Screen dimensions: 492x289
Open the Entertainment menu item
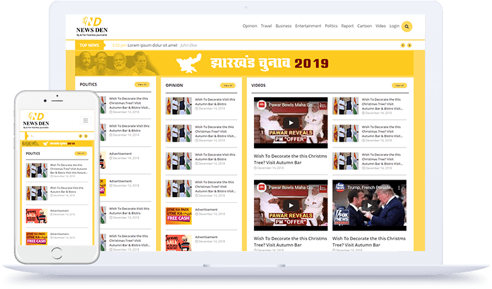point(308,26)
